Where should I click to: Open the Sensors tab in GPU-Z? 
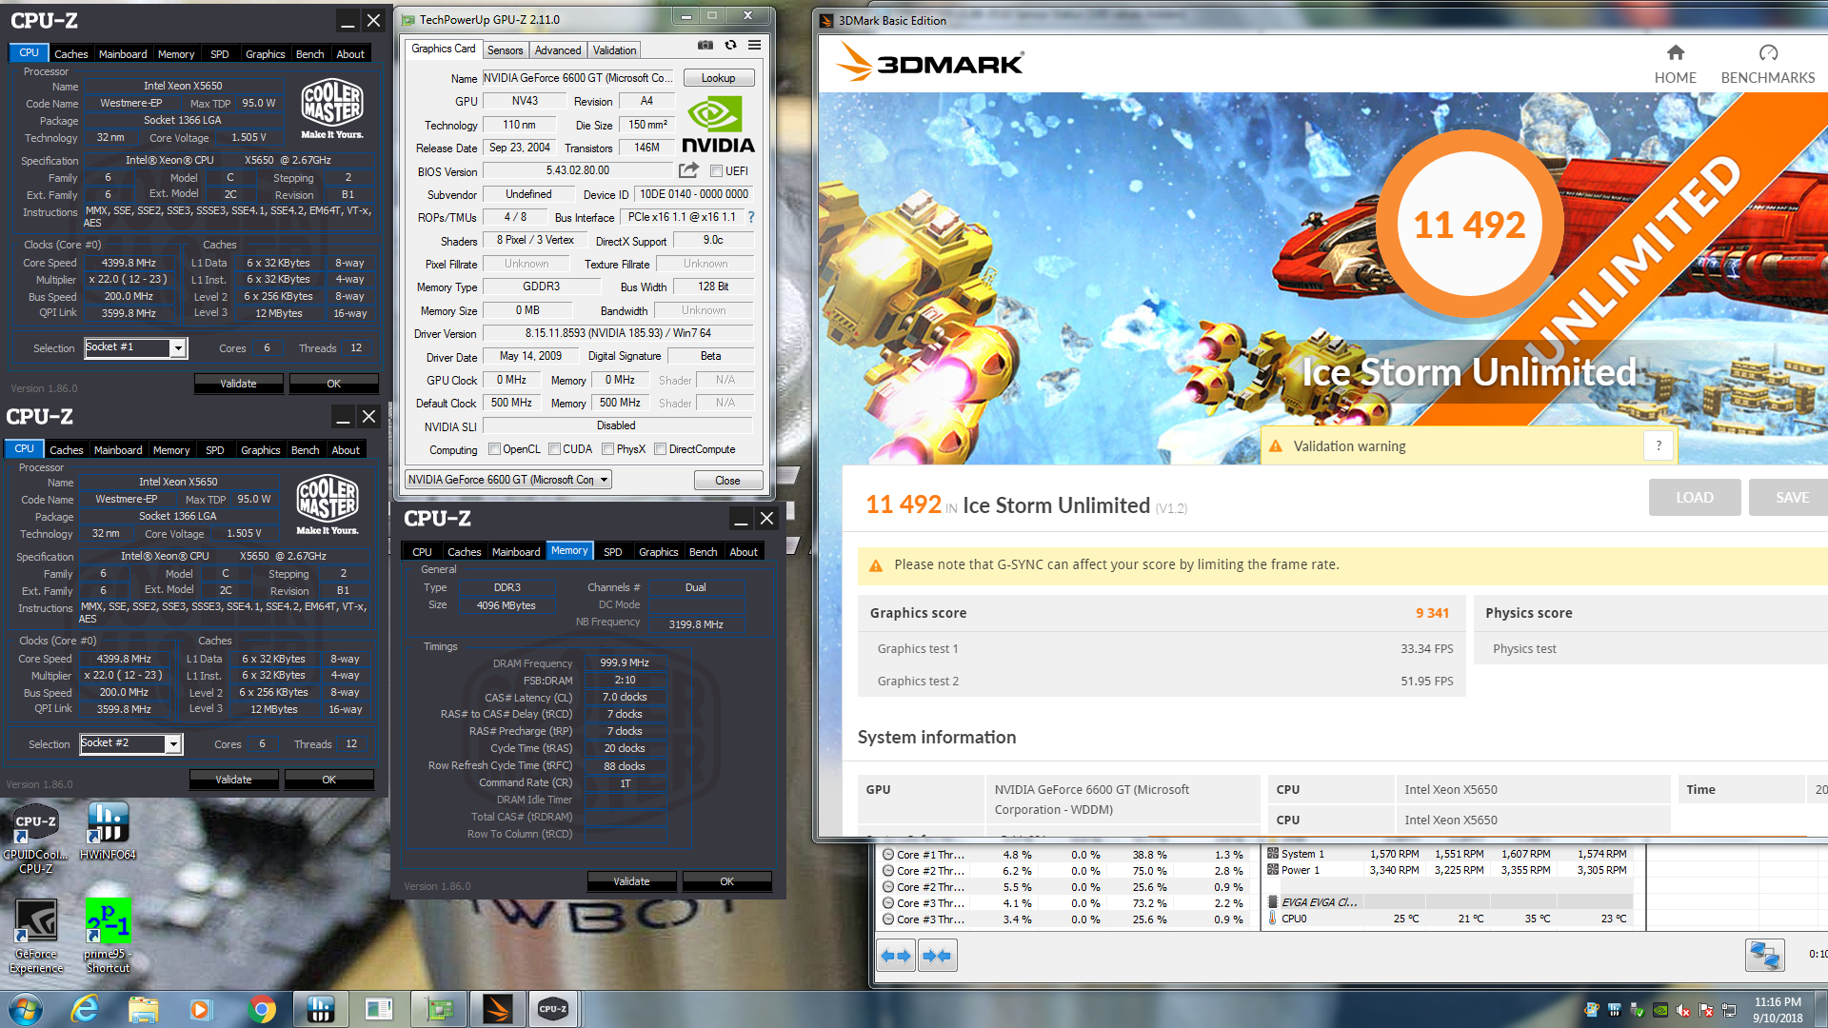click(505, 50)
